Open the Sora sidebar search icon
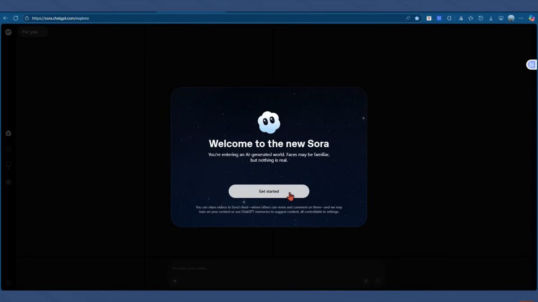This screenshot has width=538, height=302. click(x=8, y=149)
